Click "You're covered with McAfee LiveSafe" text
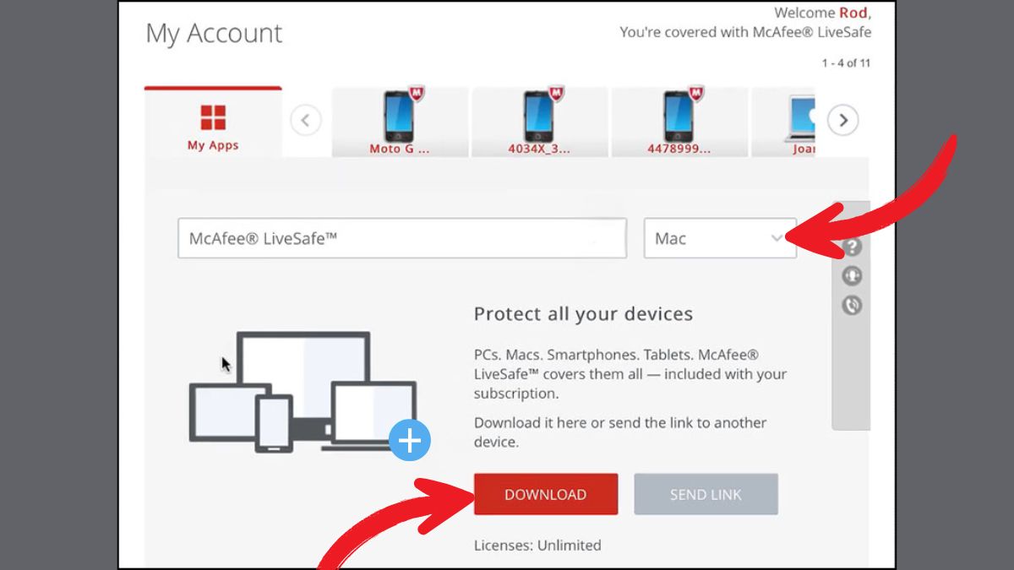Image resolution: width=1014 pixels, height=570 pixels. point(745,32)
